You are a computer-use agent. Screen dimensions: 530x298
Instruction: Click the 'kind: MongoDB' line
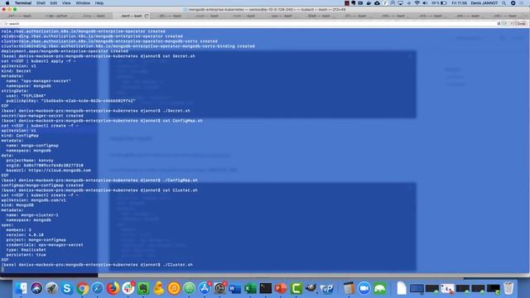[x=17, y=205]
